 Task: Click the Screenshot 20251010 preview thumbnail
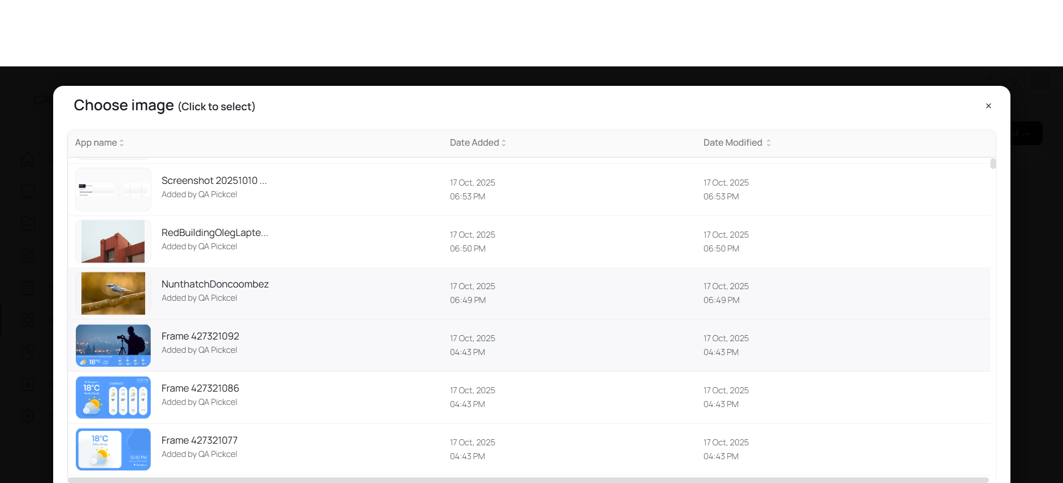pos(113,189)
